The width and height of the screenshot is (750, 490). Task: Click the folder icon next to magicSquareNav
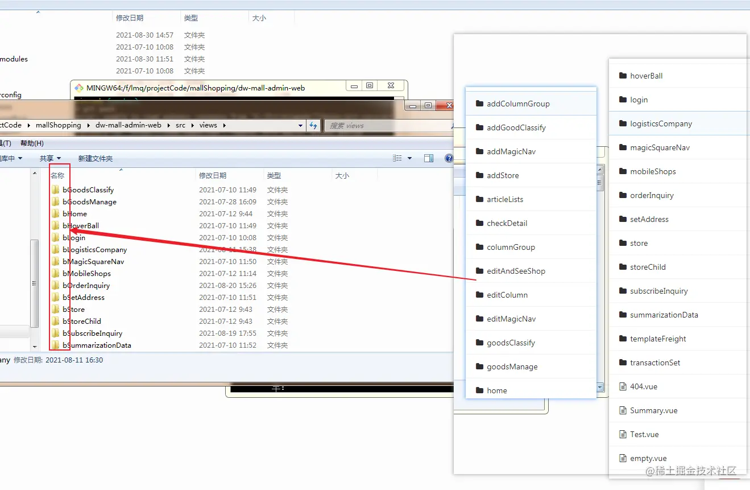[x=622, y=148]
